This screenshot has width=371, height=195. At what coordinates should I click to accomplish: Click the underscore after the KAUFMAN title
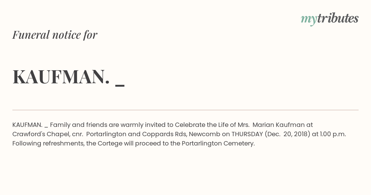(x=120, y=85)
